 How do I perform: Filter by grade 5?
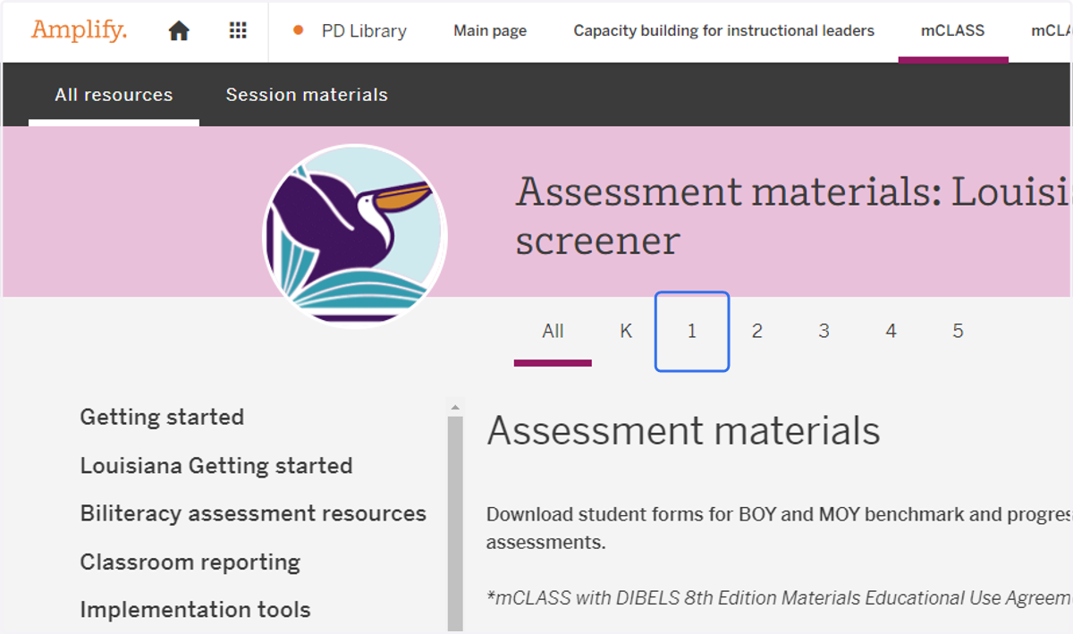tap(958, 332)
